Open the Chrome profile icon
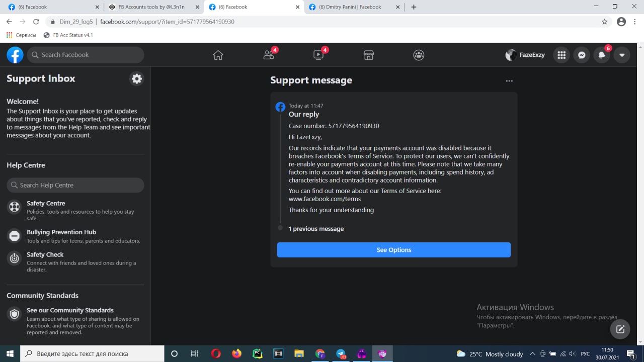The width and height of the screenshot is (644, 362). coord(621,22)
